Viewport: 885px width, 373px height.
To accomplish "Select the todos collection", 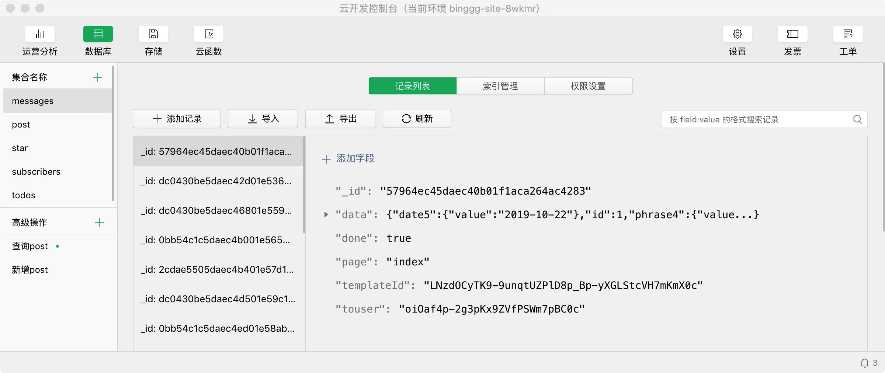I will [x=58, y=195].
